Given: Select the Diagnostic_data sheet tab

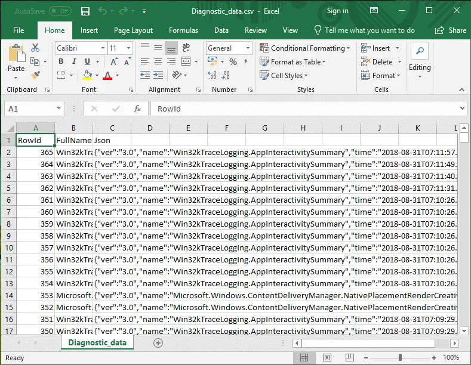Looking at the screenshot, I should point(97,342).
